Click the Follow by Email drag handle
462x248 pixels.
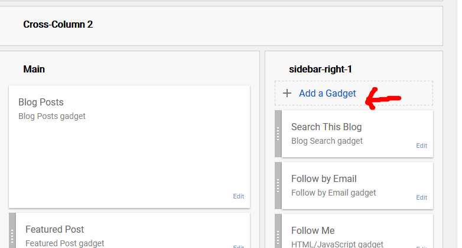click(278, 186)
